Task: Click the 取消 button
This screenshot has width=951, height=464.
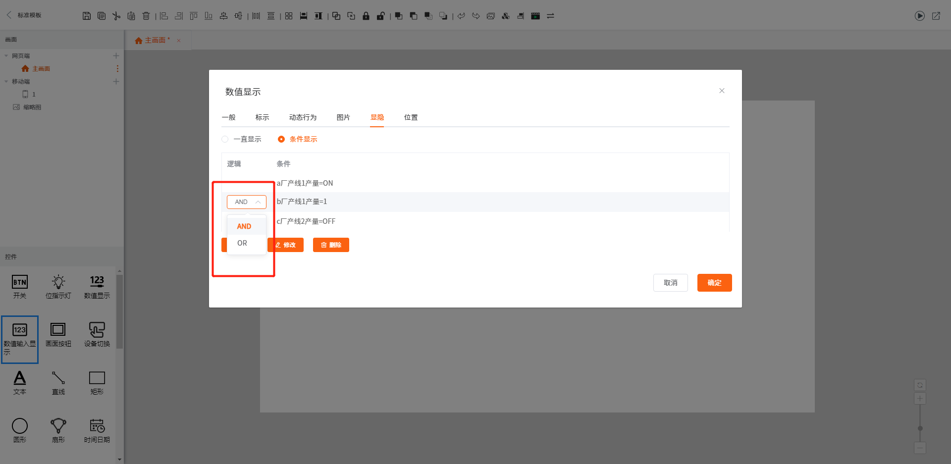Action: click(671, 283)
